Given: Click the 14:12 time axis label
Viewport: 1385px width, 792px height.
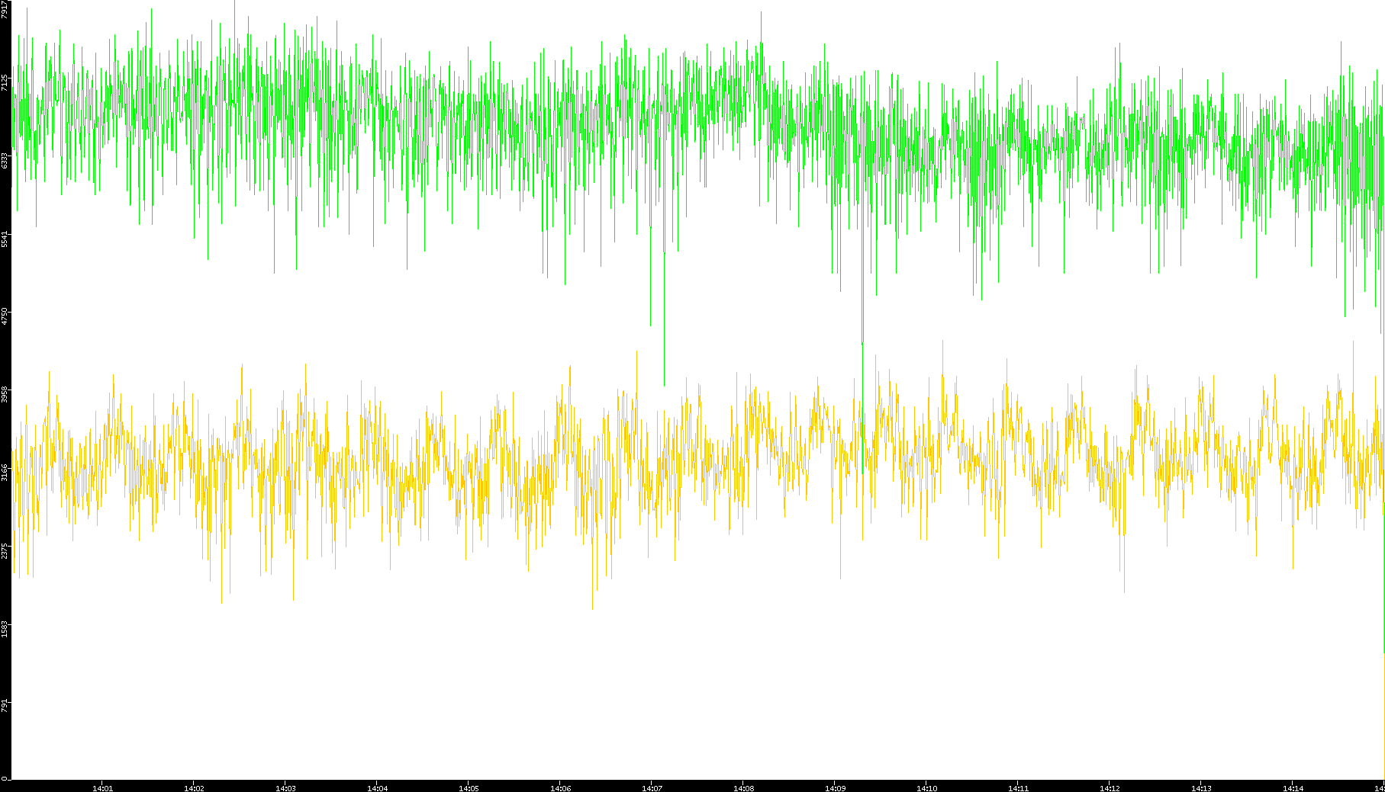Looking at the screenshot, I should (1110, 788).
